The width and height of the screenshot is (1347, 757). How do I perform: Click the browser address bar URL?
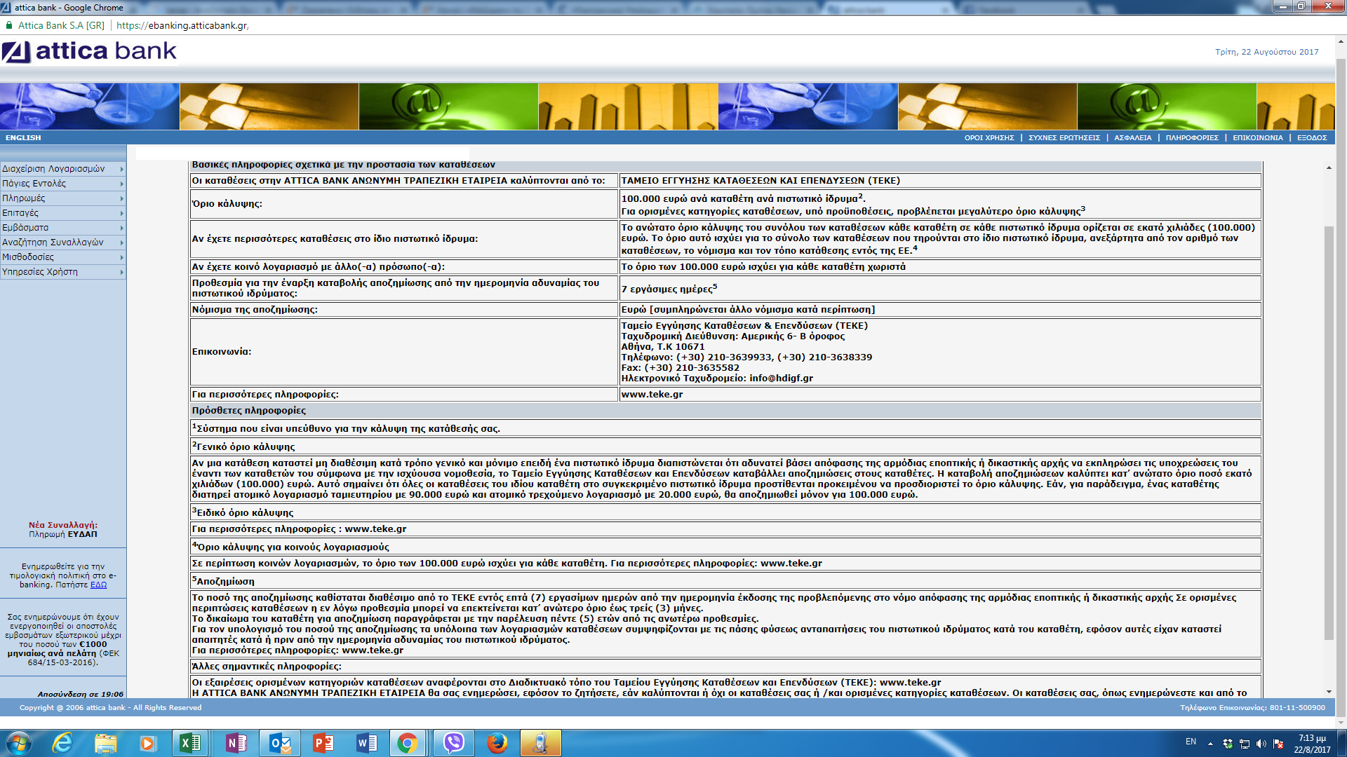182,25
